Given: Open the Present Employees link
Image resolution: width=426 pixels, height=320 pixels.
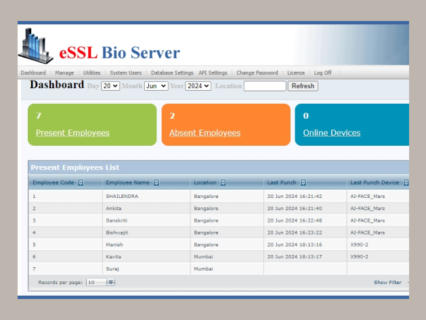Looking at the screenshot, I should click(x=72, y=133).
